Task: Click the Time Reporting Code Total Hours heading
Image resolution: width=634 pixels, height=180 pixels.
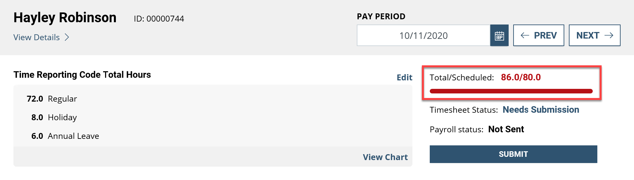Action: tap(82, 75)
